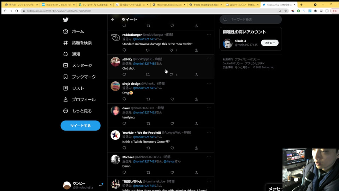Reply to dawn's terrifying tweet
Viewport: 339px width, 191px height.
tap(124, 123)
